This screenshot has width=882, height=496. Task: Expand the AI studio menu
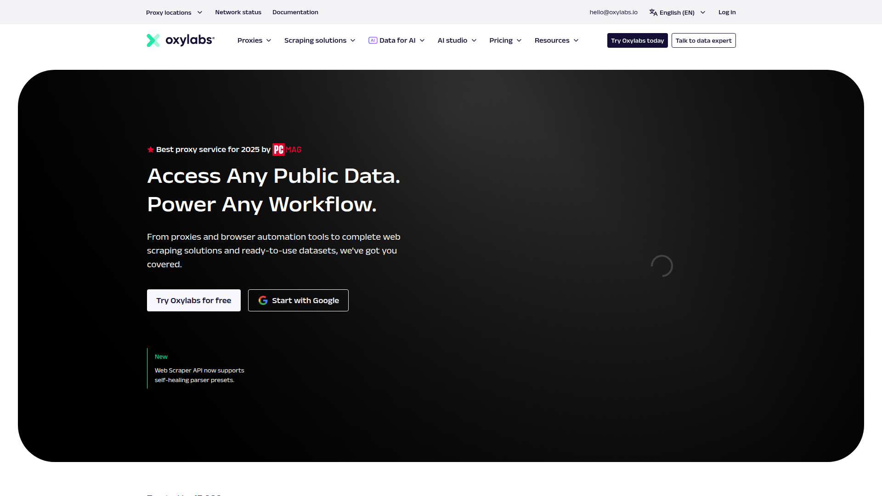click(x=457, y=40)
